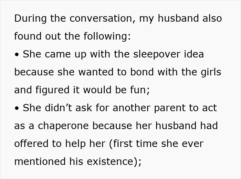This screenshot has width=241, height=179.
Task: Click the word 'girls' at line end
Action: [211, 72]
